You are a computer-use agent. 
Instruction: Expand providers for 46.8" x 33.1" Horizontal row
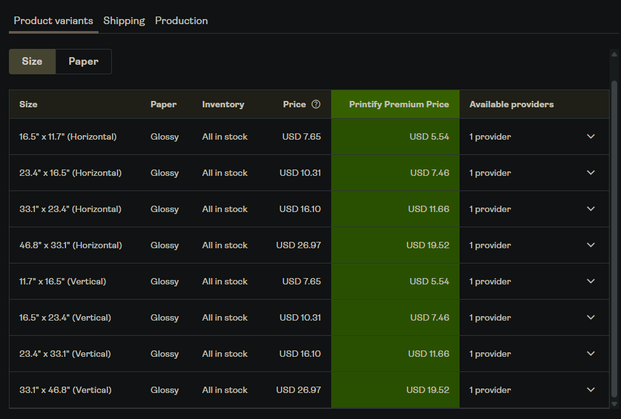click(590, 245)
